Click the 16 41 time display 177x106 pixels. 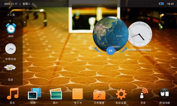coord(170,4)
